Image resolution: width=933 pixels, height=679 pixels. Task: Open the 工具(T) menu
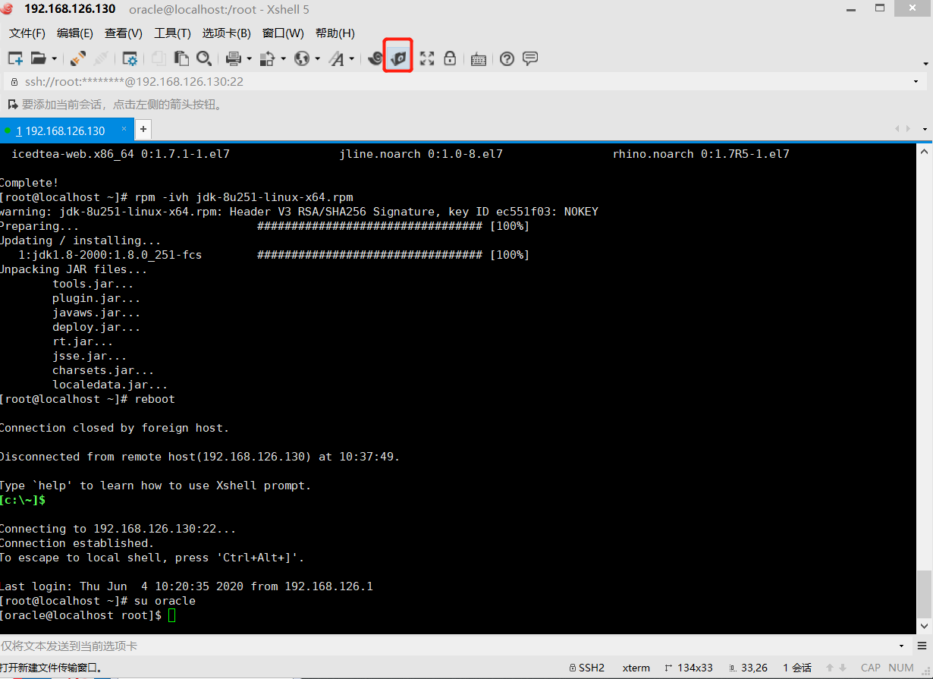(x=173, y=33)
